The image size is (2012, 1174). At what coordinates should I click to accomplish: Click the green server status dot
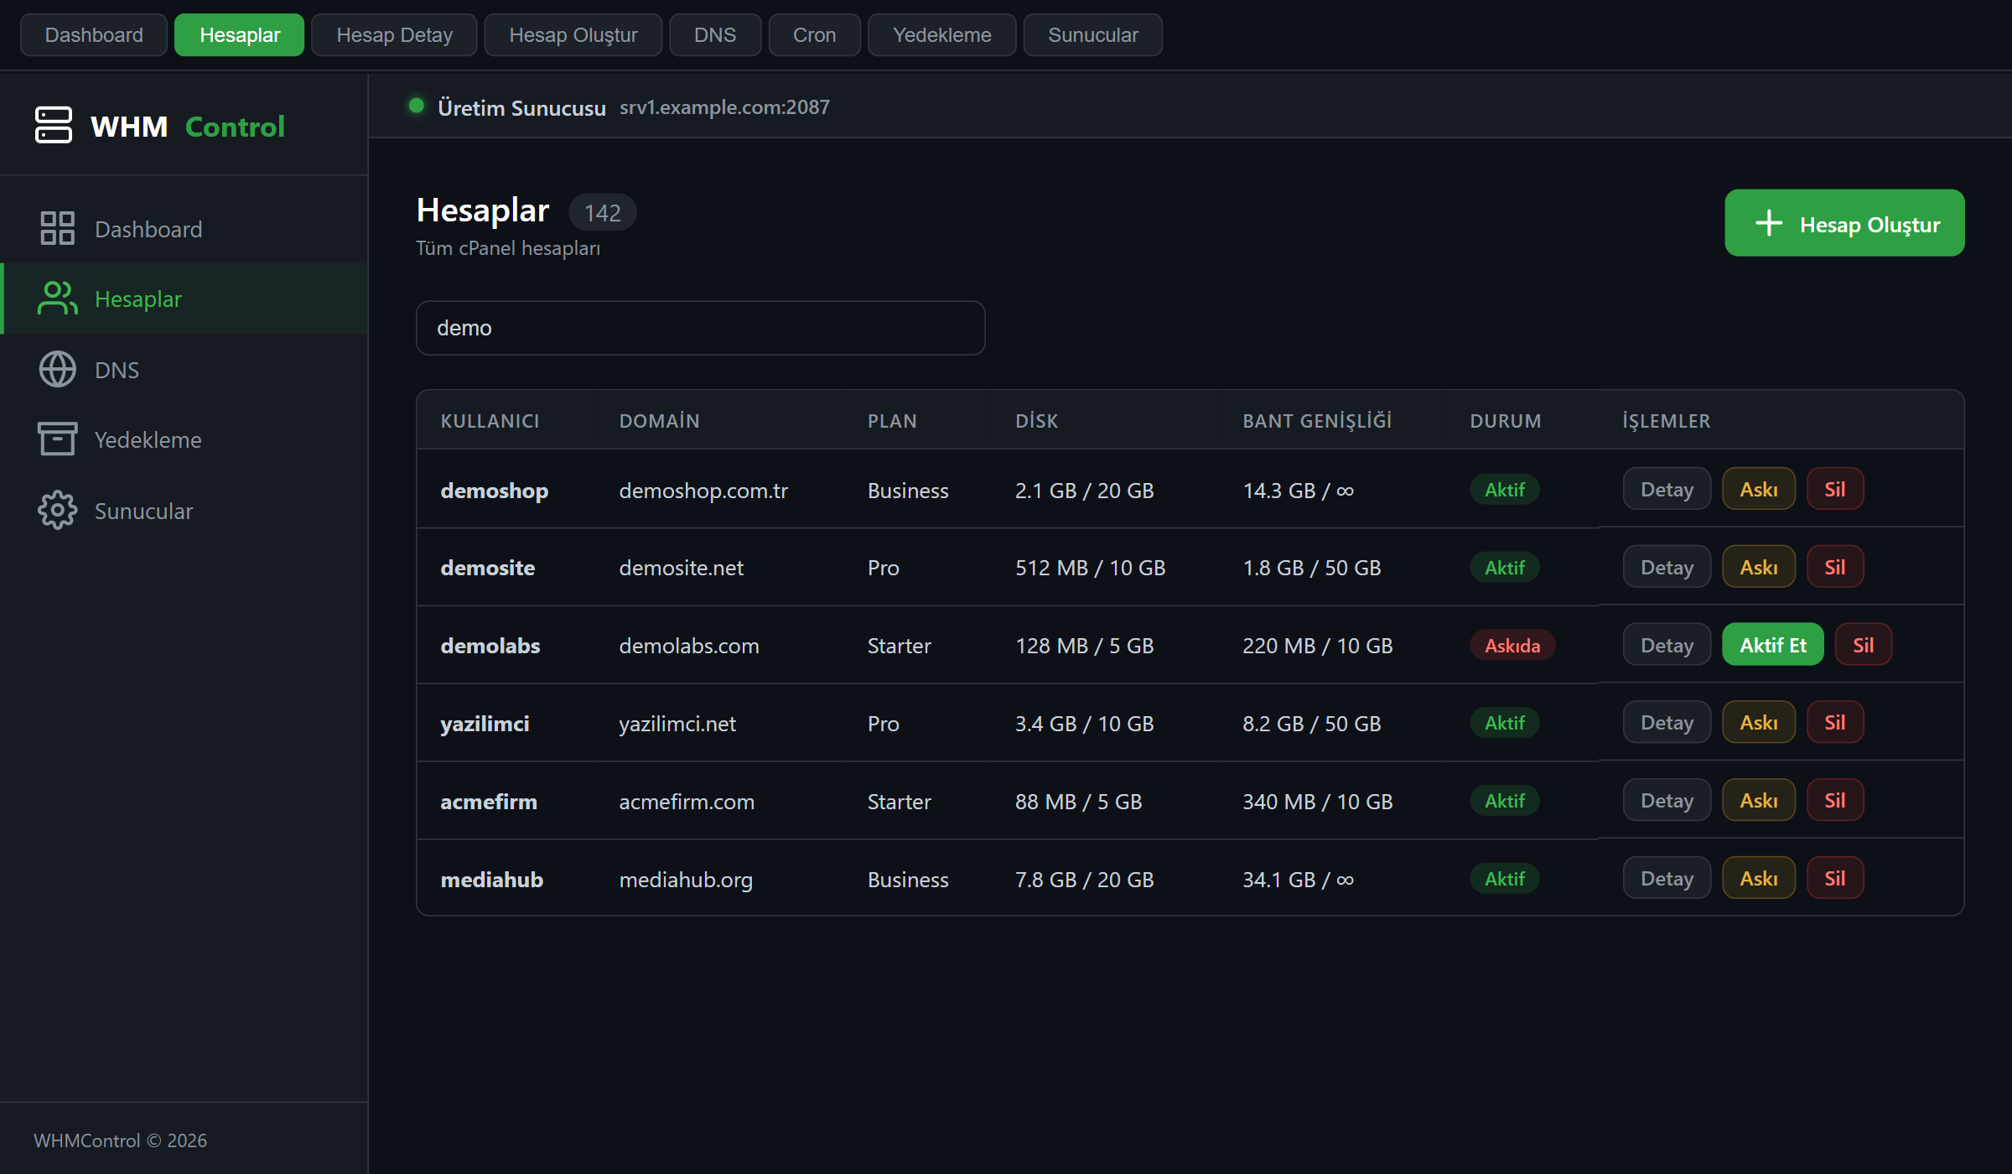point(416,106)
